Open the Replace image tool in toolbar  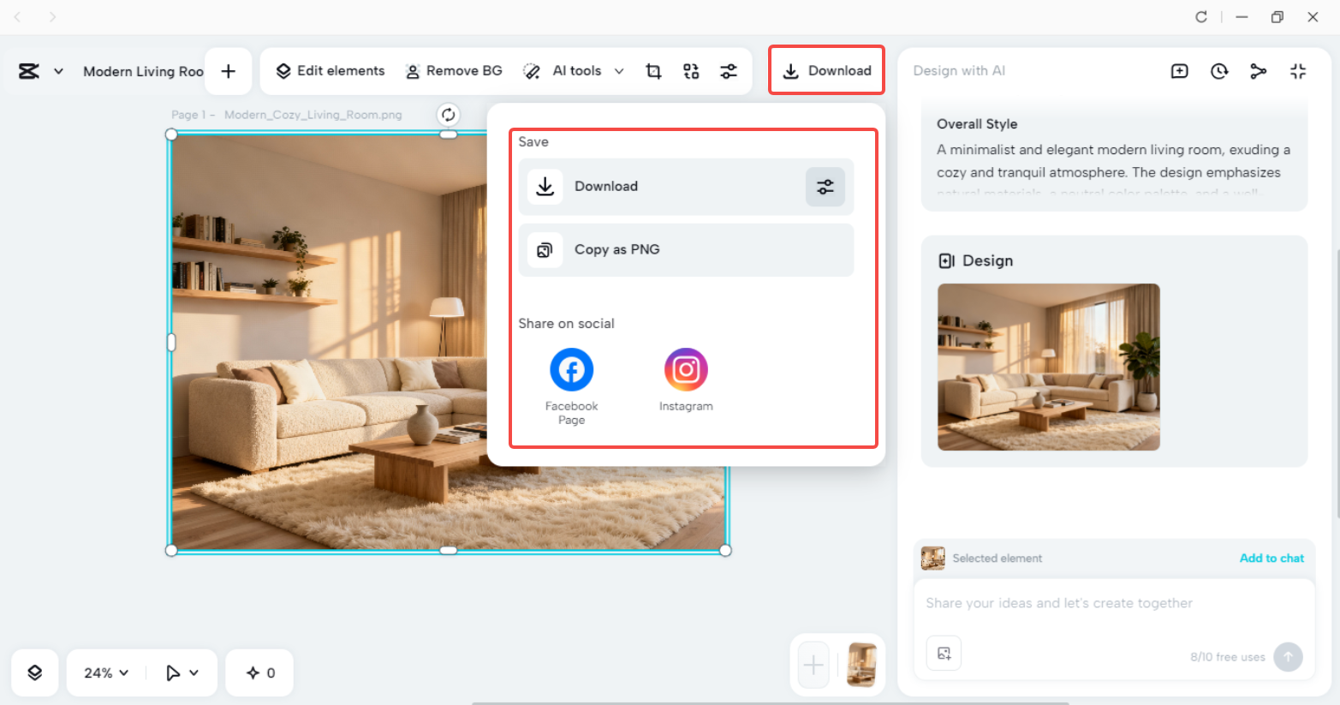pyautogui.click(x=691, y=71)
